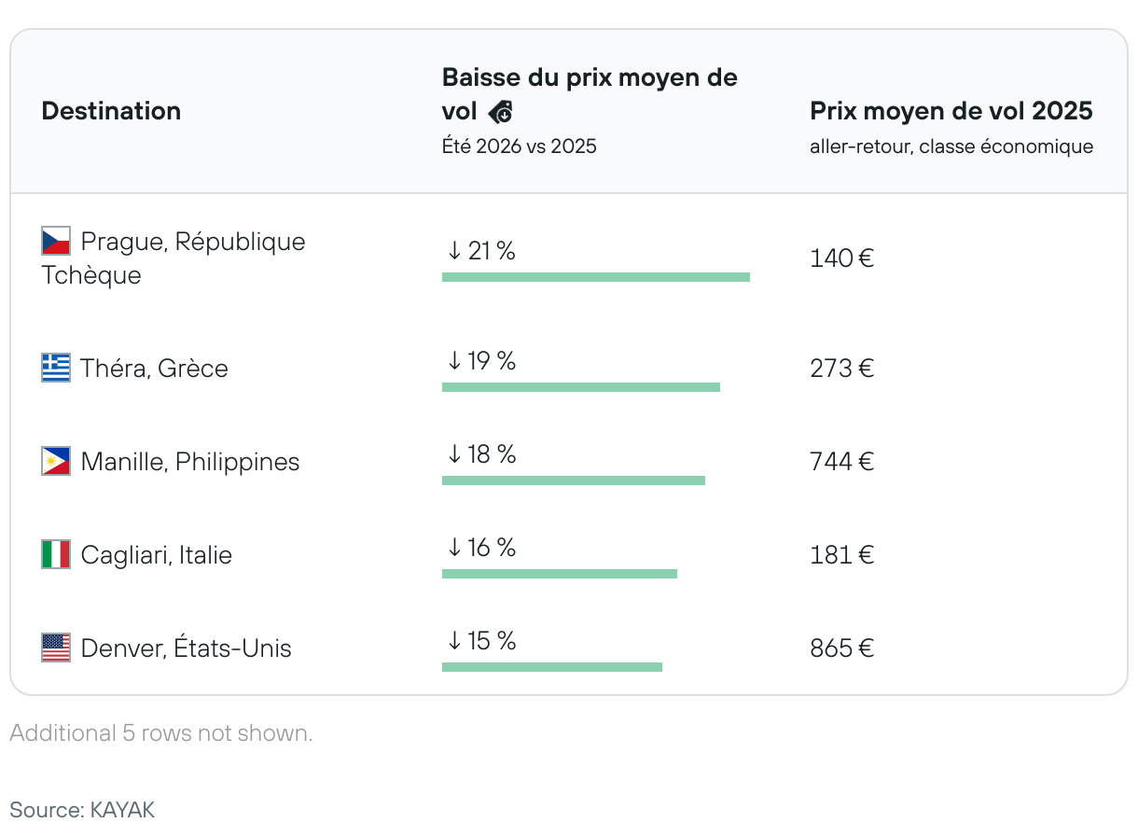
Task: Click the Été 2026 vs 2025 subtitle
Action: (x=519, y=146)
